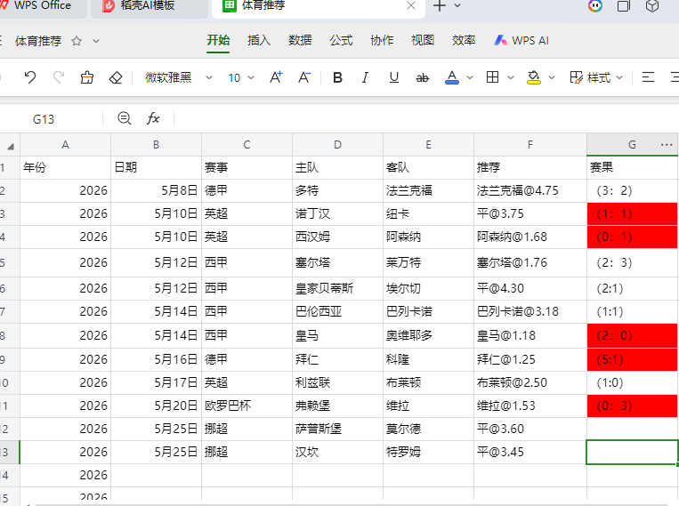Screen dimensions: 679x506
Task: Click the colorful avatar face icon
Action: [595, 5]
